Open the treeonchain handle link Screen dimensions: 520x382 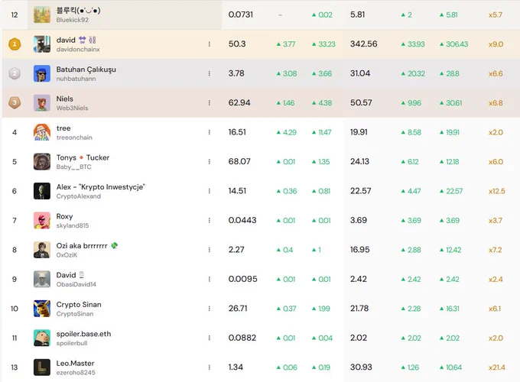(x=74, y=138)
